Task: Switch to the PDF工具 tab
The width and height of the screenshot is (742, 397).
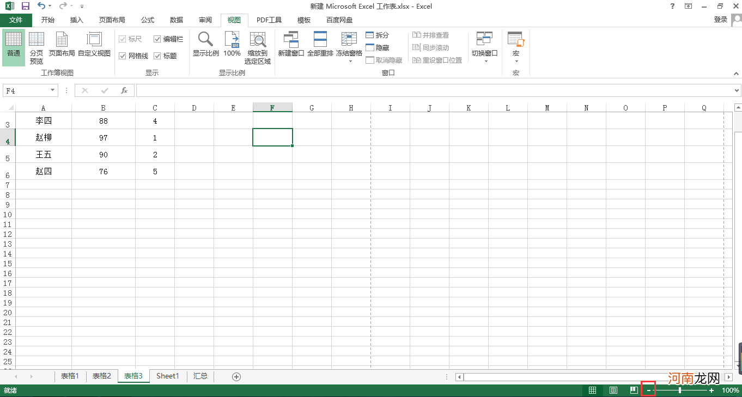Action: tap(269, 20)
